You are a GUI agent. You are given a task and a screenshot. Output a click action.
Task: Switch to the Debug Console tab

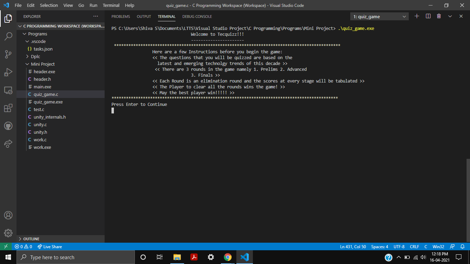click(197, 16)
